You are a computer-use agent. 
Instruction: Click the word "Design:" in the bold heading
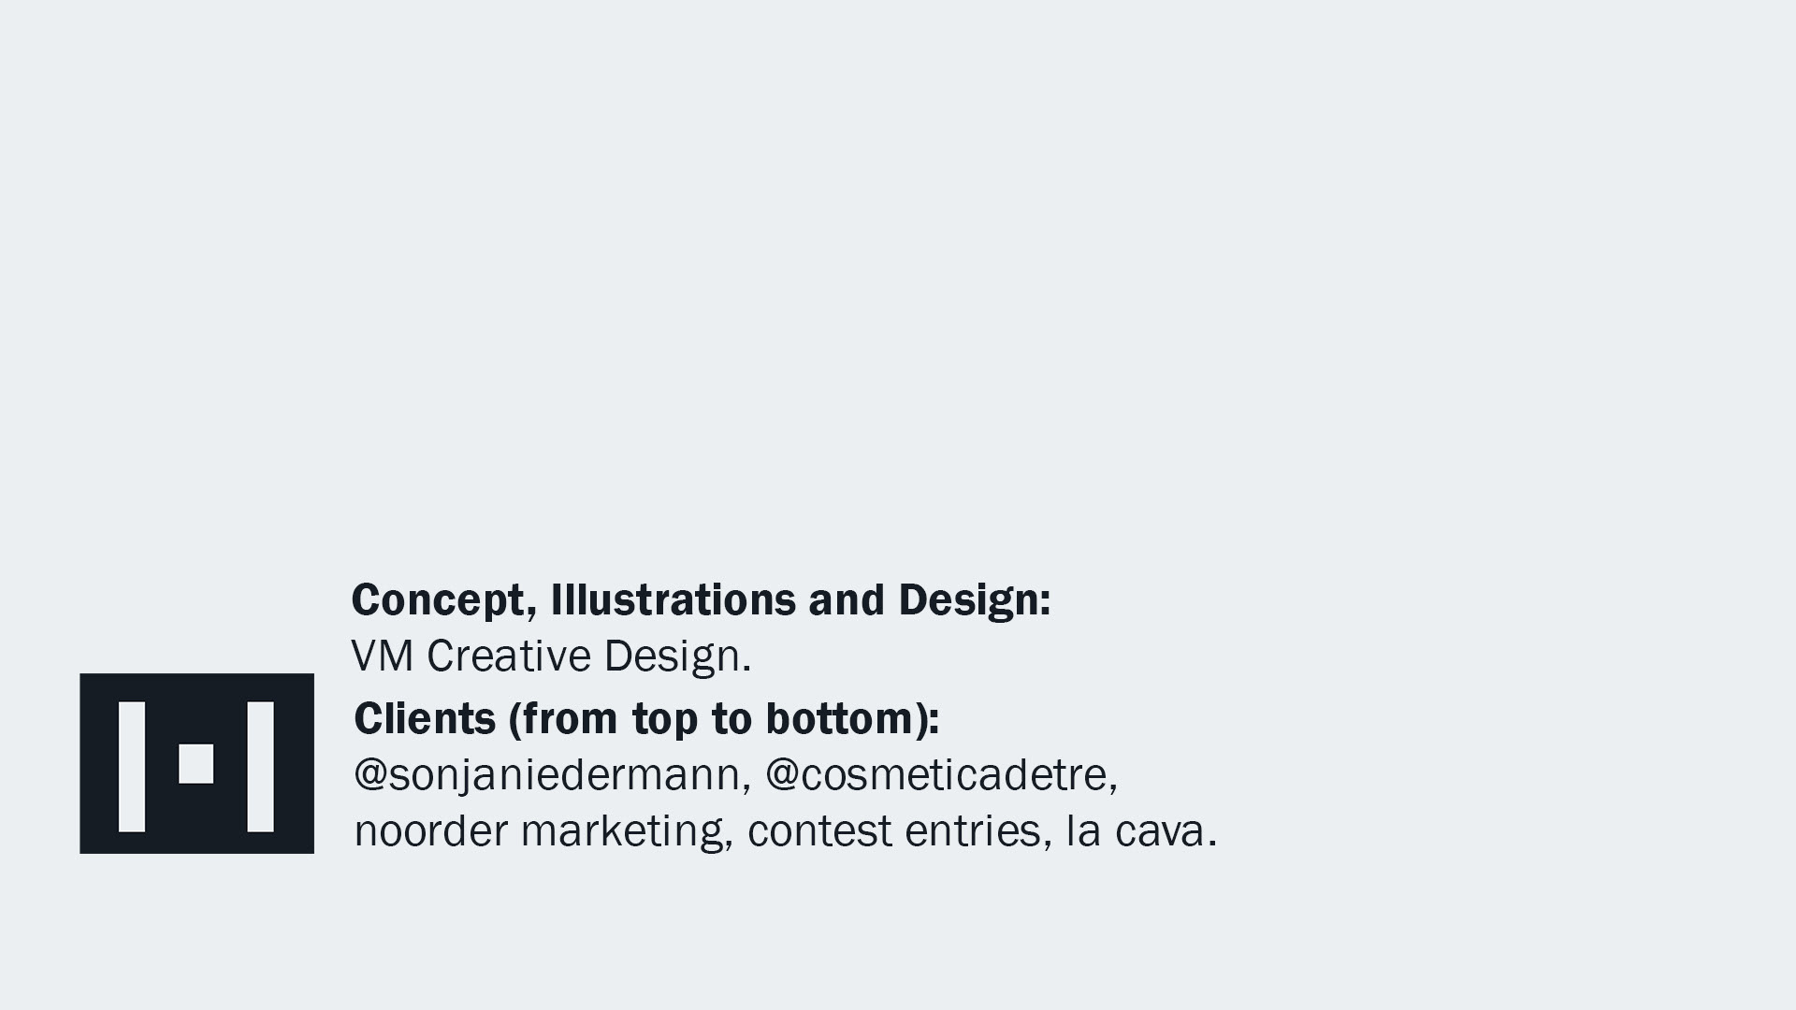pyautogui.click(x=974, y=600)
